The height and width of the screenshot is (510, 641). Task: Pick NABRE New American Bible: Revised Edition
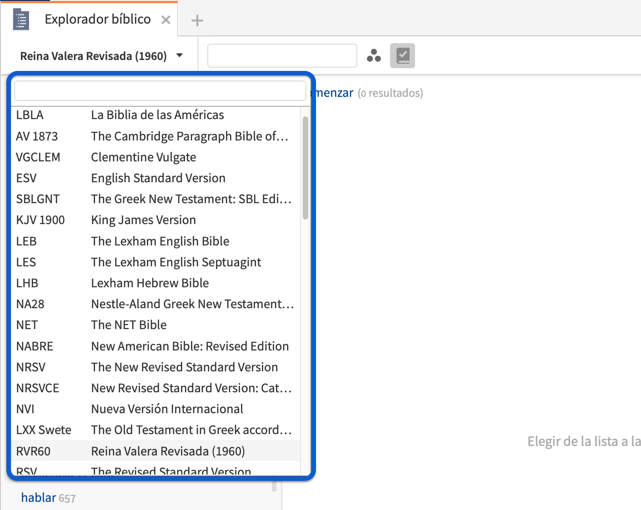coord(155,346)
